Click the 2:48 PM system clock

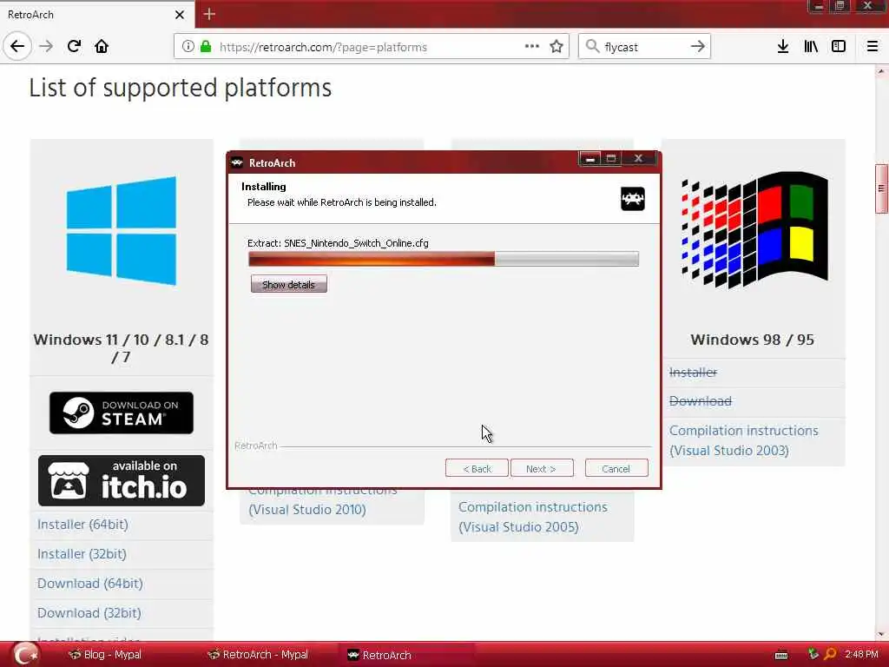[861, 655]
